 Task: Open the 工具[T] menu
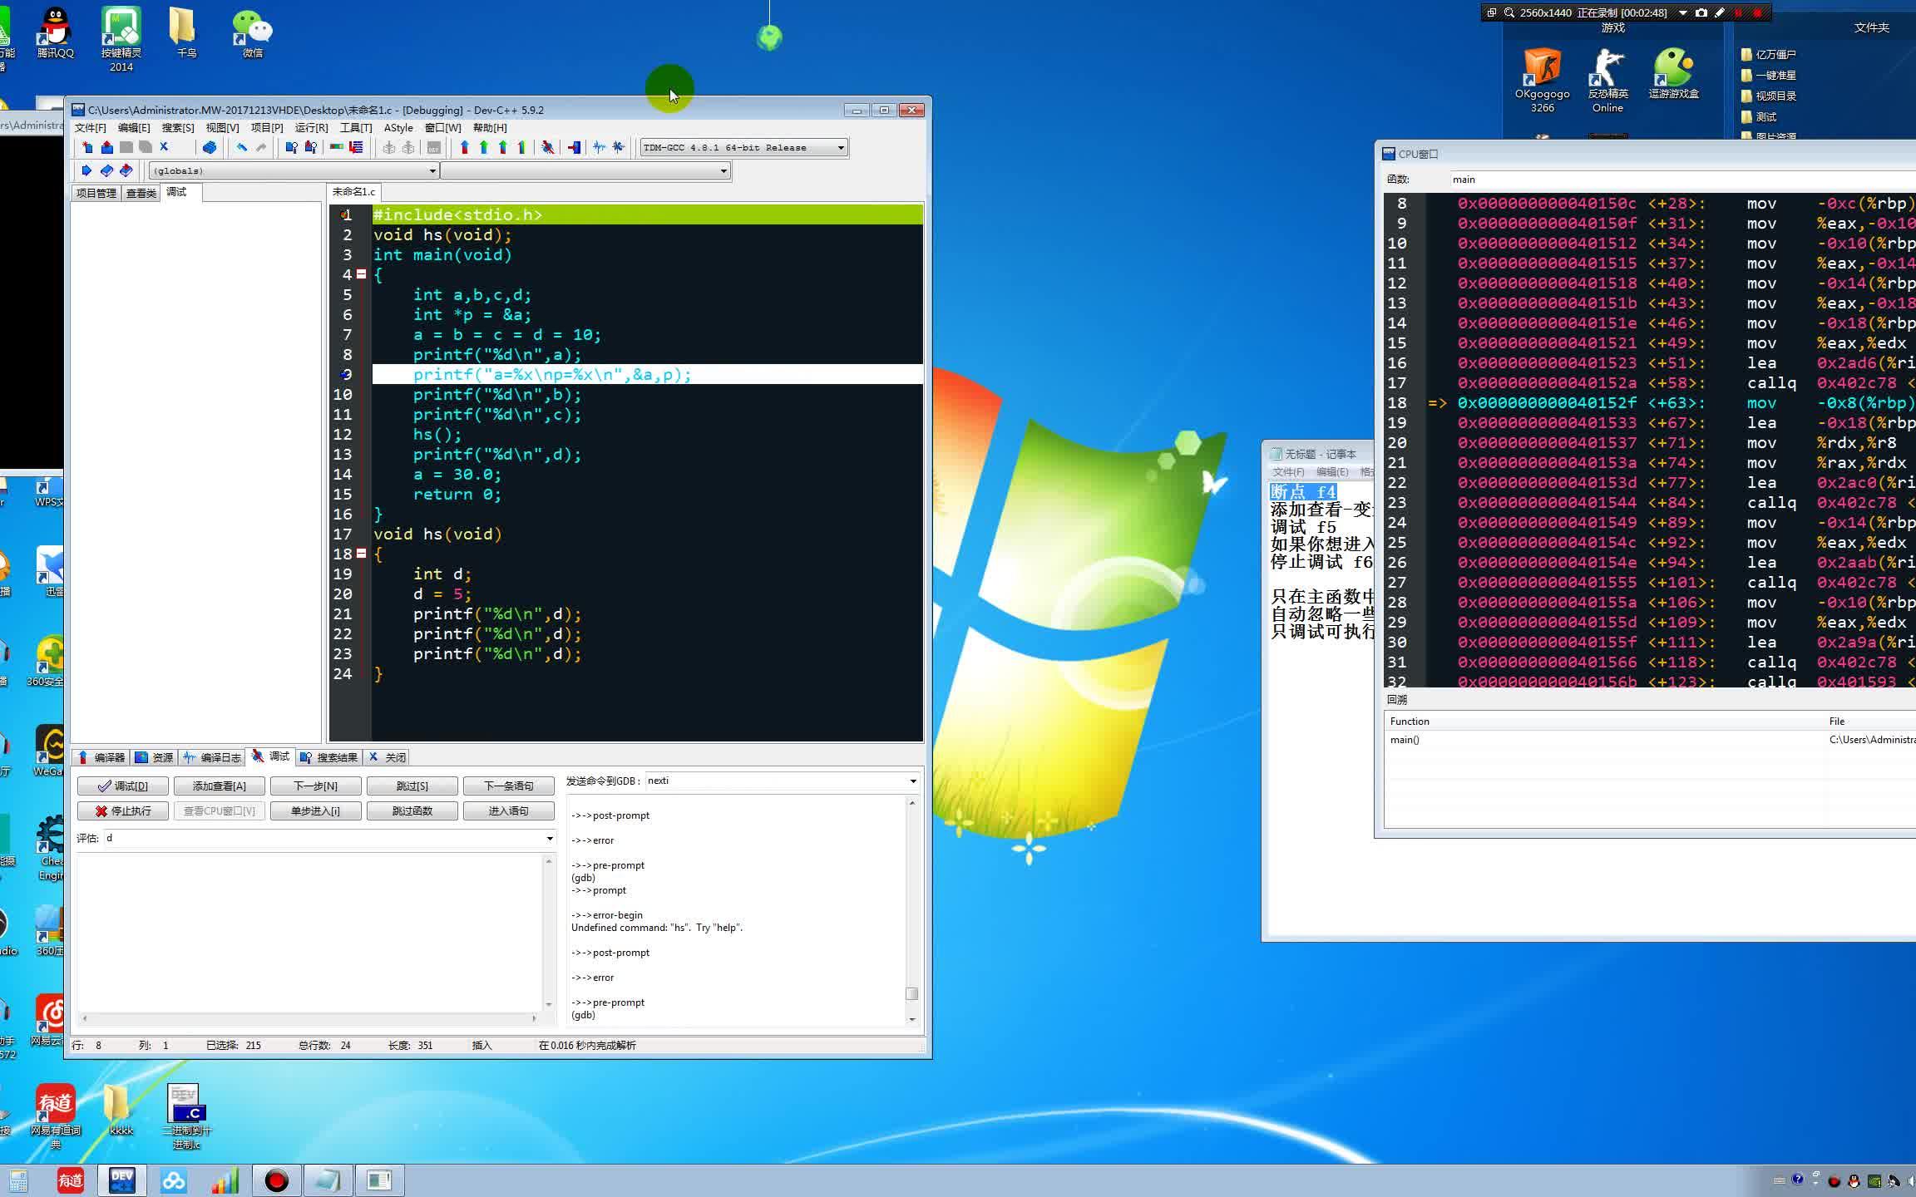pyautogui.click(x=355, y=128)
